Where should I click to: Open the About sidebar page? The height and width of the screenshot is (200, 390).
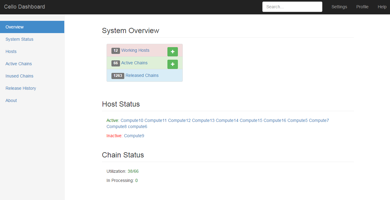point(11,100)
